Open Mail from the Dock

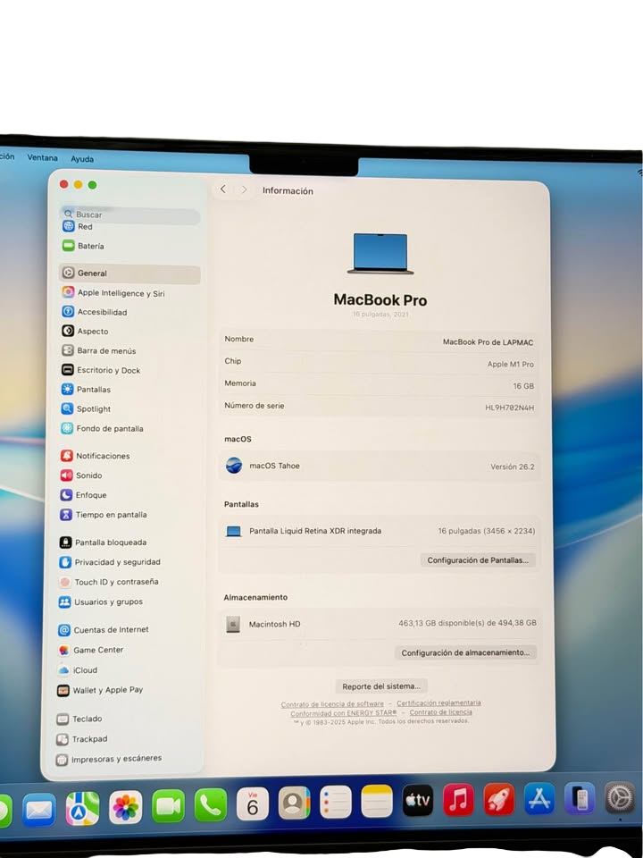[38, 809]
